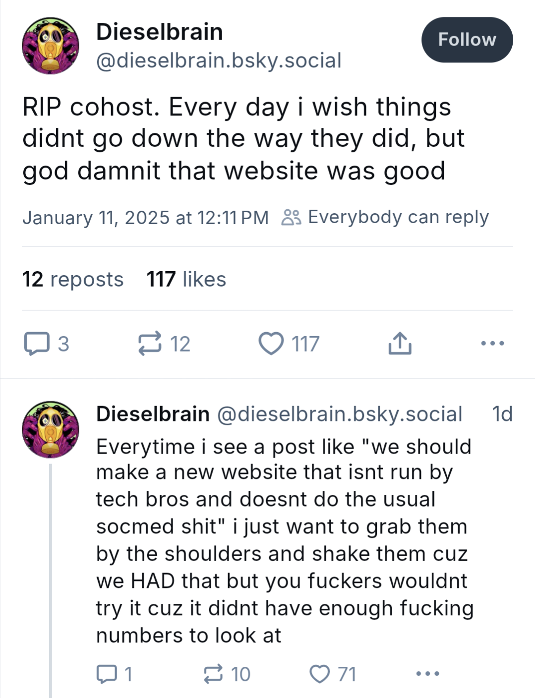This screenshot has width=535, height=698.
Task: Click the Follow button for Dieselbrain
Action: point(467,40)
